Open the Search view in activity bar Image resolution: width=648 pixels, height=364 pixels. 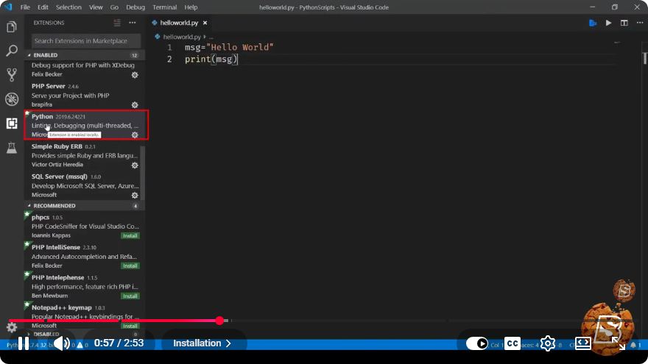(12, 51)
